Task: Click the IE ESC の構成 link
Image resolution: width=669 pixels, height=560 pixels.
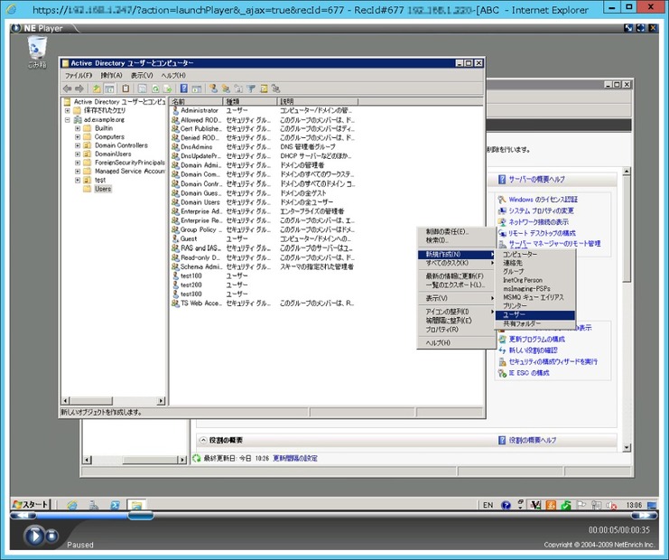Action: tap(529, 373)
